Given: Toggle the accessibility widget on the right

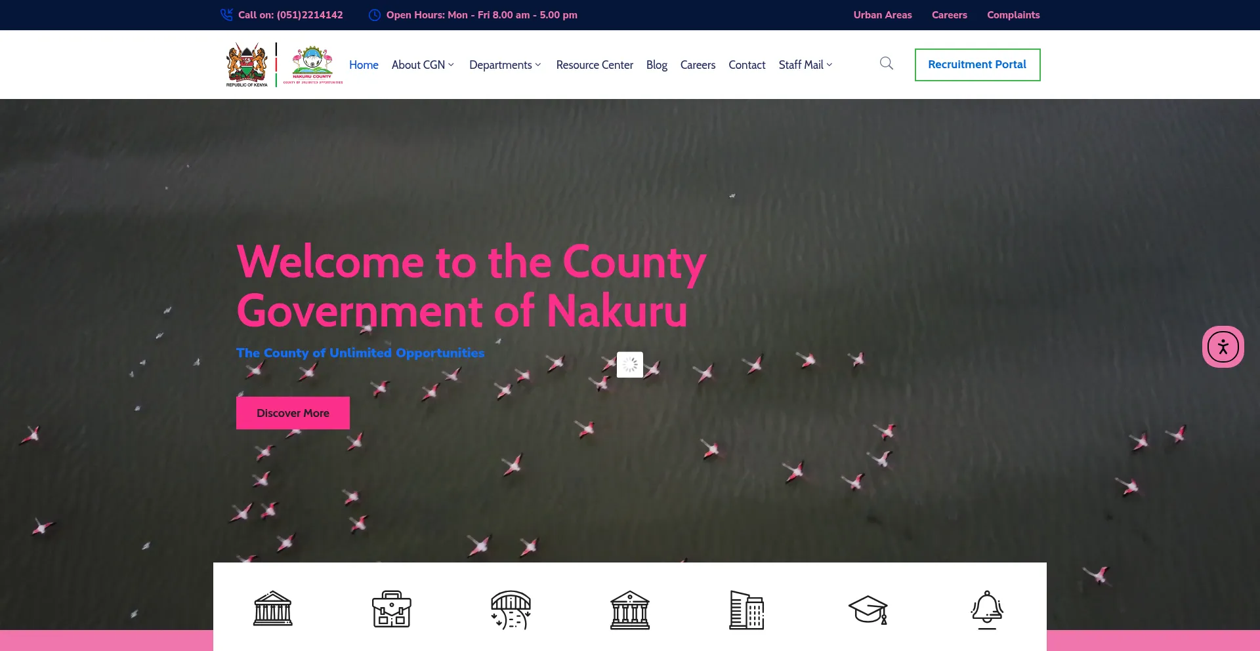Looking at the screenshot, I should pyautogui.click(x=1223, y=346).
